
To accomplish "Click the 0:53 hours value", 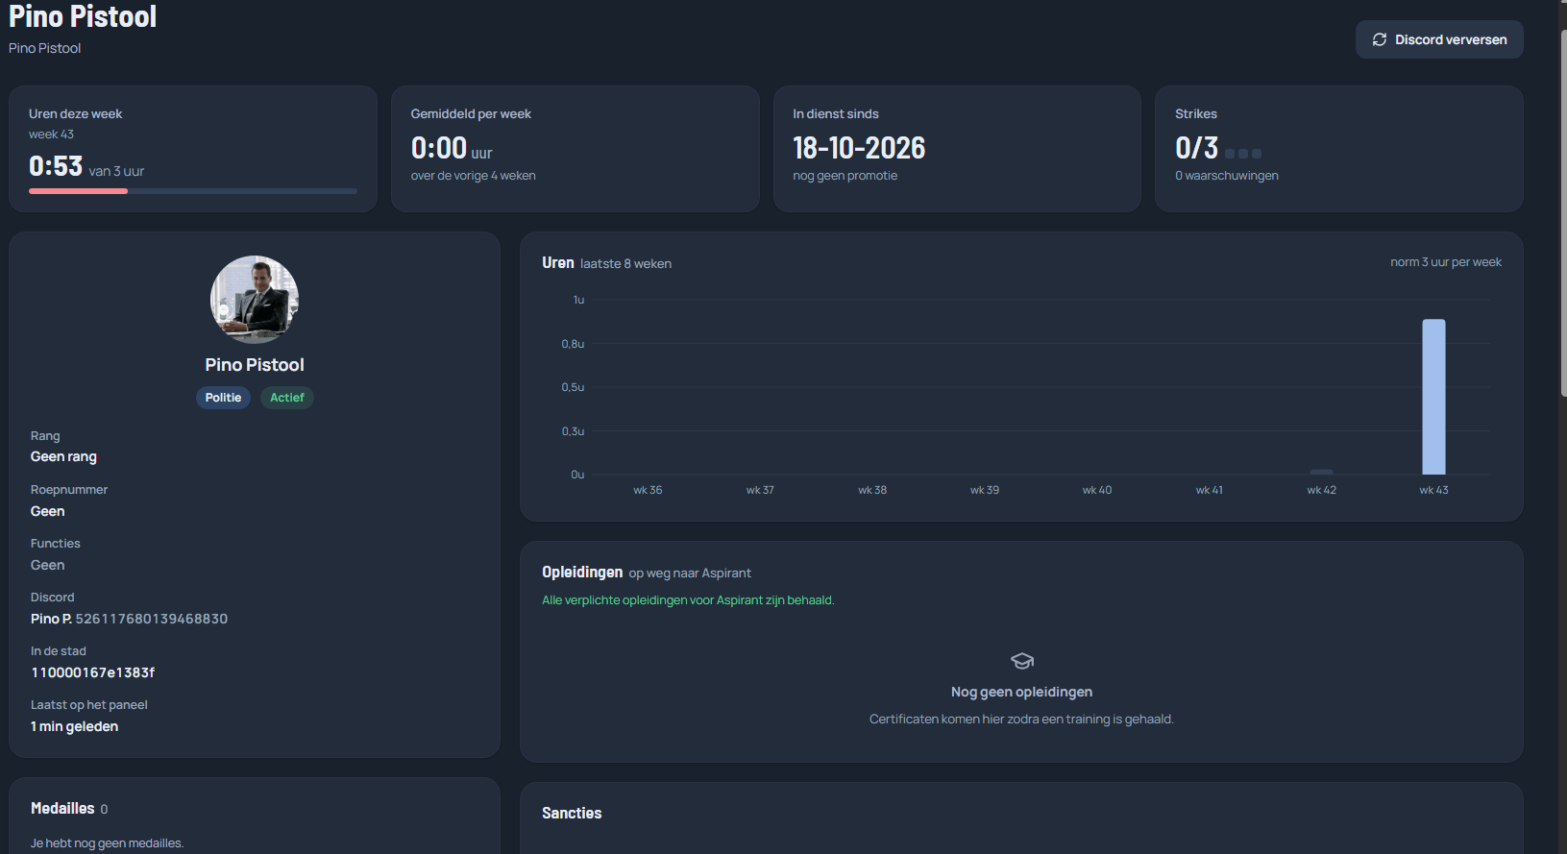I will (x=56, y=166).
